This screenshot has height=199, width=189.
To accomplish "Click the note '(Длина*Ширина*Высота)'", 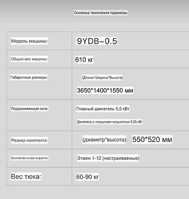I will (x=102, y=77).
